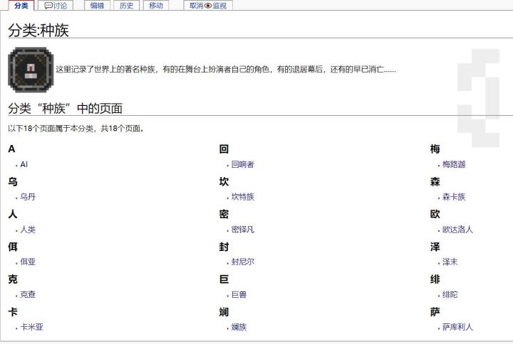This screenshot has width=513, height=344.
Task: Open the 密铎凡 link
Action: click(243, 230)
